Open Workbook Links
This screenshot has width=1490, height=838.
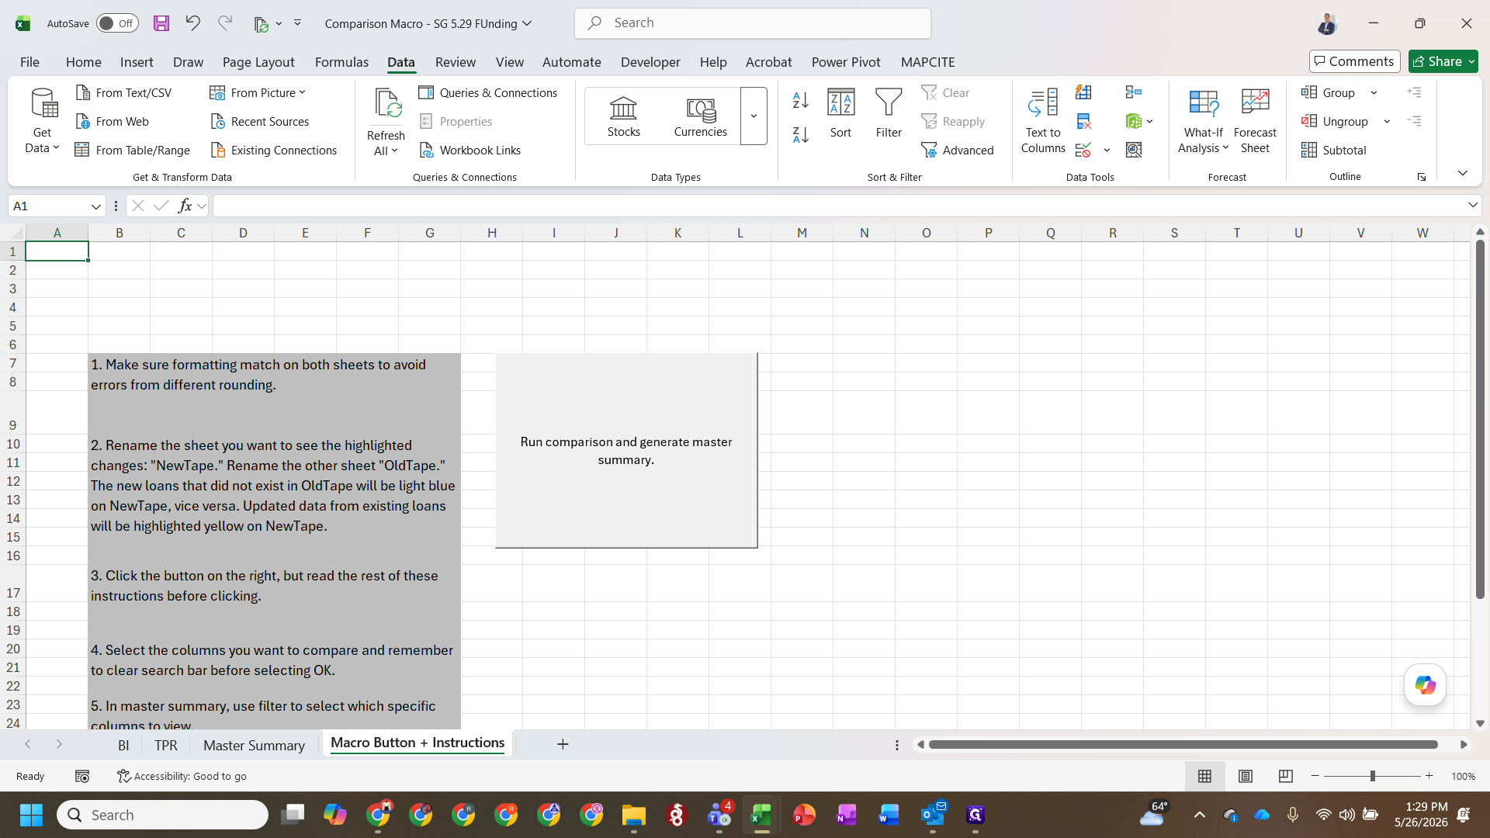(x=470, y=150)
